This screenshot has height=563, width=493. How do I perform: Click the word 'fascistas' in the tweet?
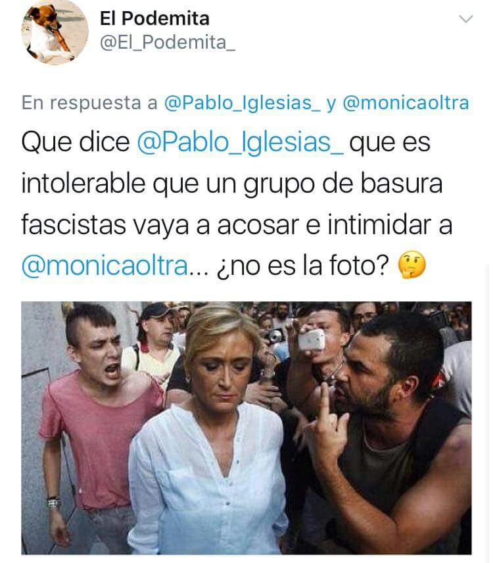point(74,225)
